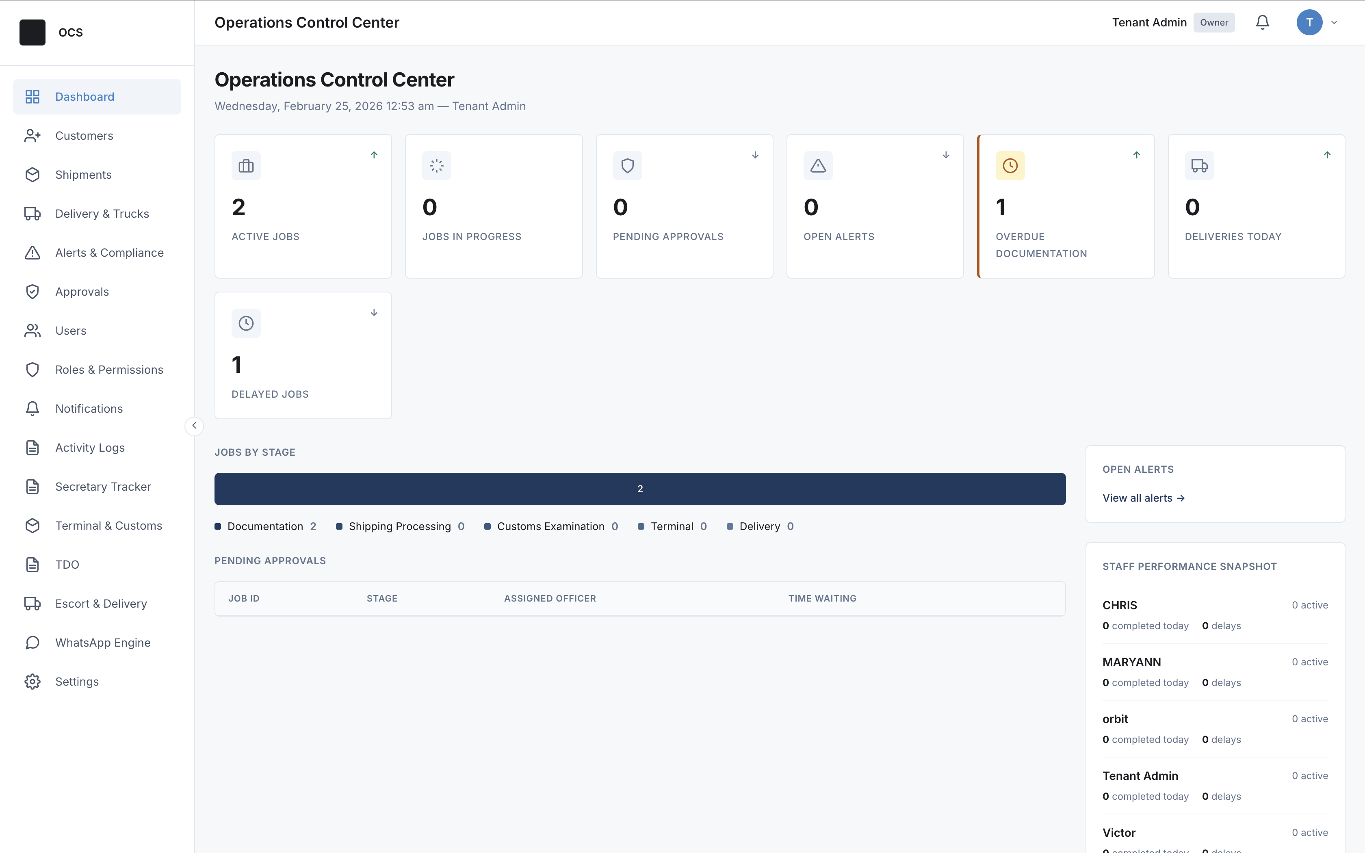Viewport: 1365px width, 853px height.
Task: Click the Jobs by Stage progress bar
Action: click(x=639, y=489)
